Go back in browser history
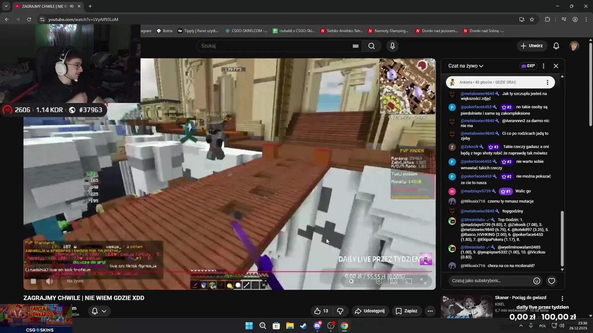This screenshot has height=333, width=593. [6, 19]
